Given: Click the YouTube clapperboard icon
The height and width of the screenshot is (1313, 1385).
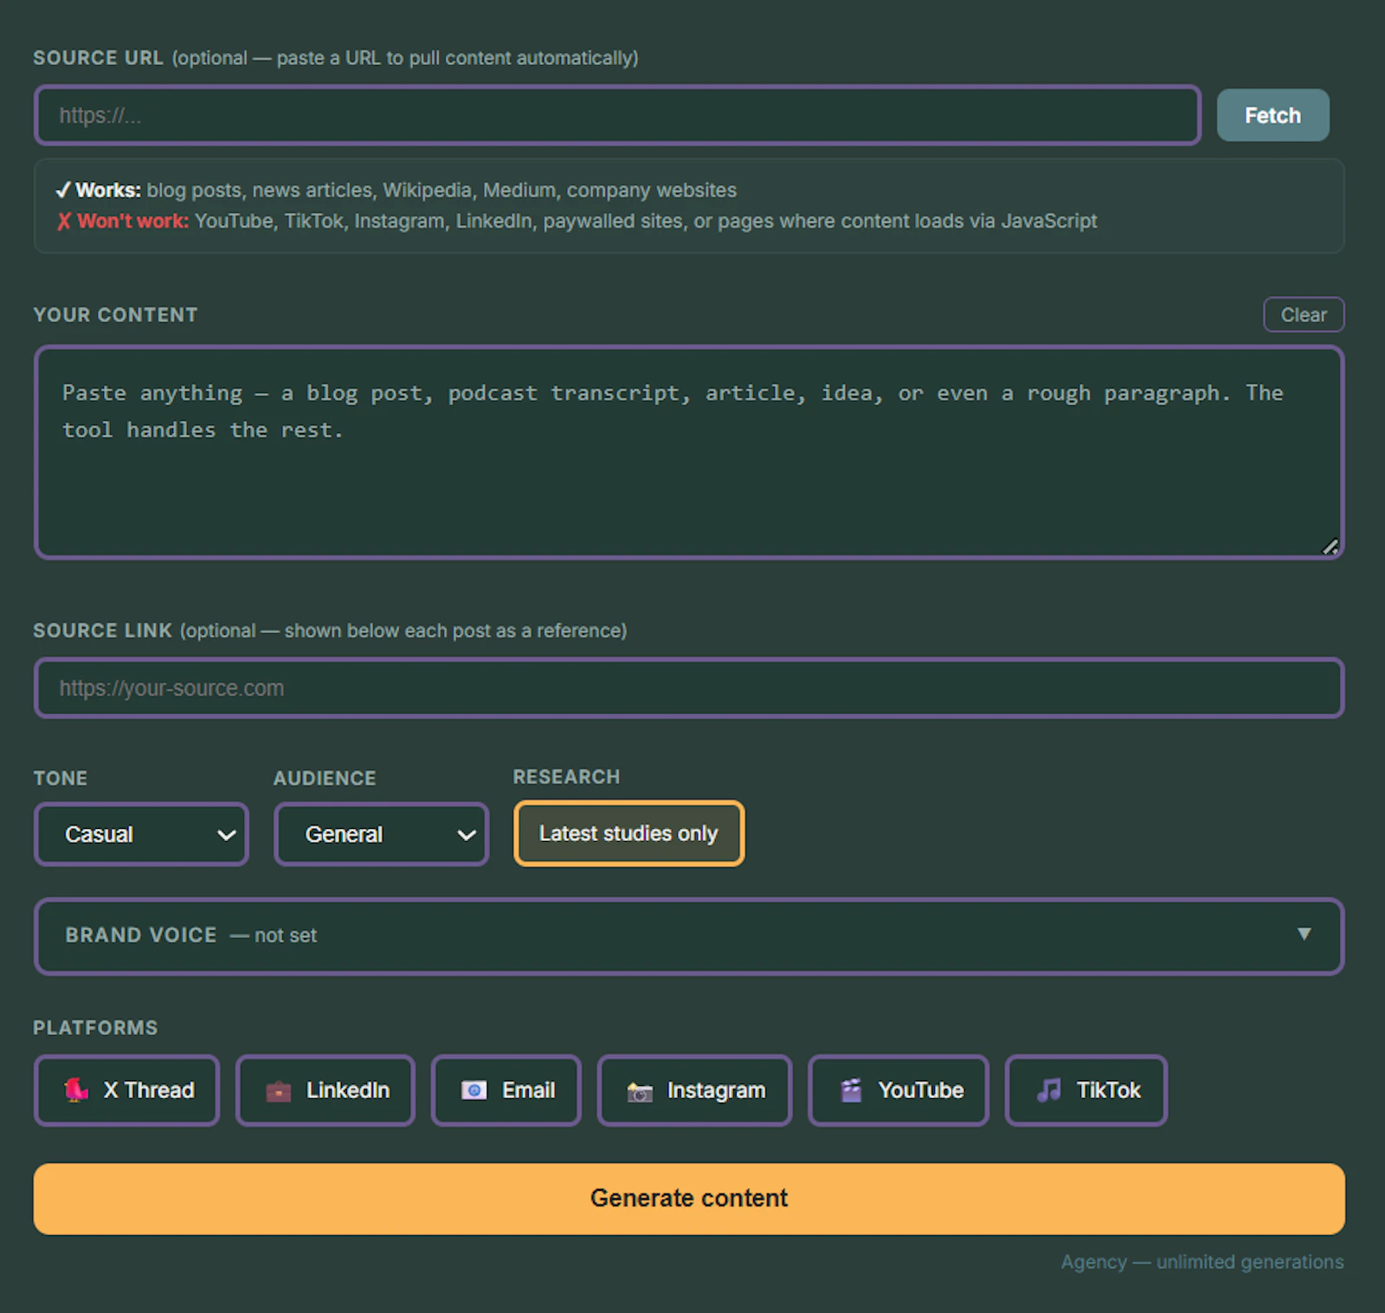Looking at the screenshot, I should point(852,1090).
